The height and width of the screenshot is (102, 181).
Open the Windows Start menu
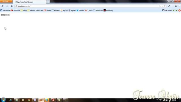(3, 100)
